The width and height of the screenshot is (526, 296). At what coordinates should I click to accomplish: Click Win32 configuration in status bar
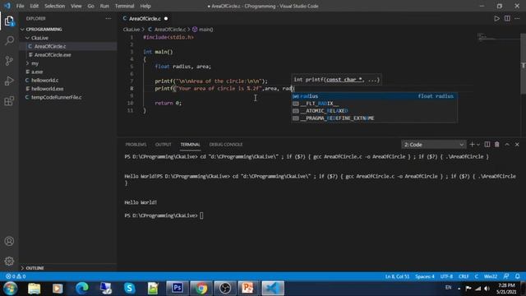(491, 276)
